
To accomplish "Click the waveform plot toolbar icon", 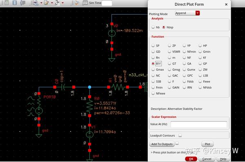I will [57, 3].
